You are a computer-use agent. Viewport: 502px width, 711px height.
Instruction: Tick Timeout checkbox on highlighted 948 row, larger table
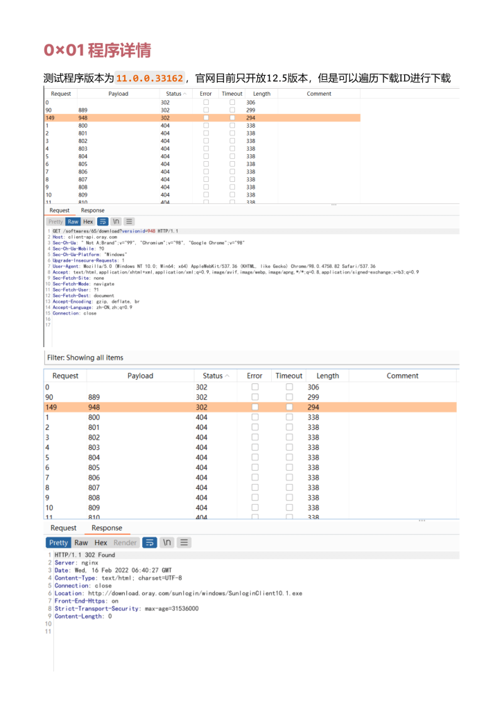coord(289,407)
